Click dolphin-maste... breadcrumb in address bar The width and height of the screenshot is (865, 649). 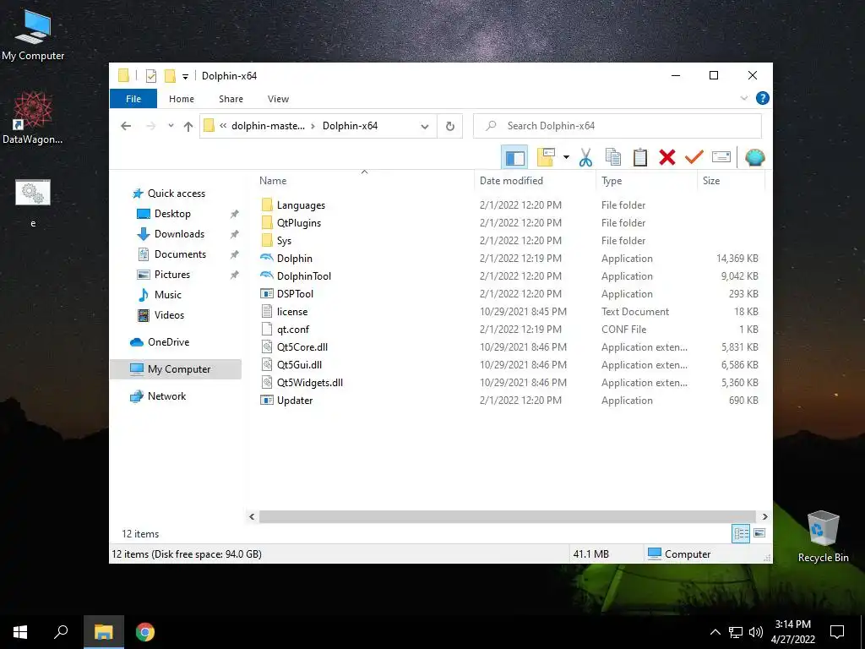point(268,126)
